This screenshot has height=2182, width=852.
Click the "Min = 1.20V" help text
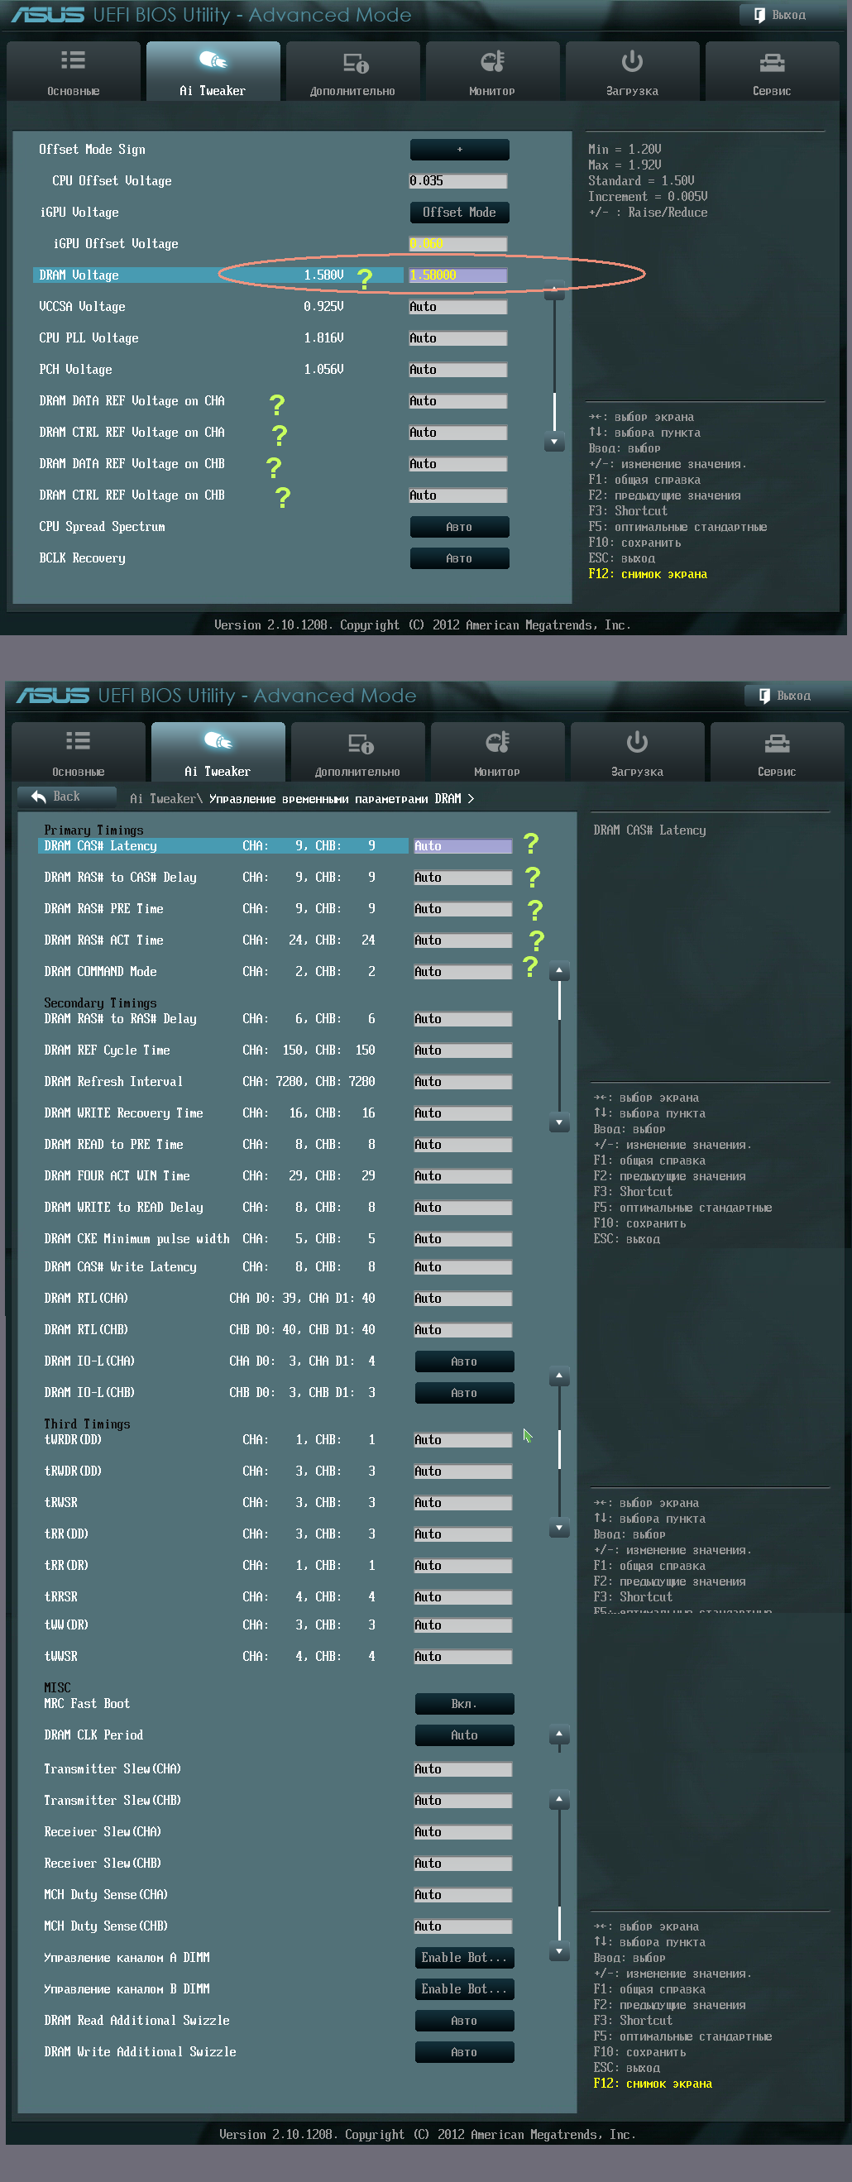[x=625, y=149]
